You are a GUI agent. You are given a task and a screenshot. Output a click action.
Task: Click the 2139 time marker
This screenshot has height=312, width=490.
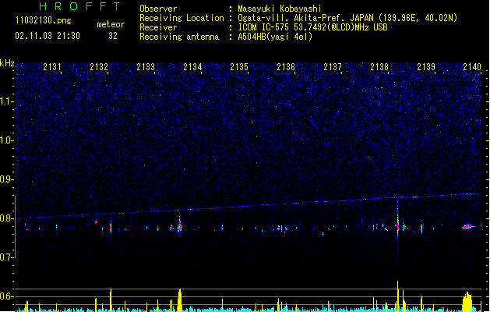click(x=426, y=66)
